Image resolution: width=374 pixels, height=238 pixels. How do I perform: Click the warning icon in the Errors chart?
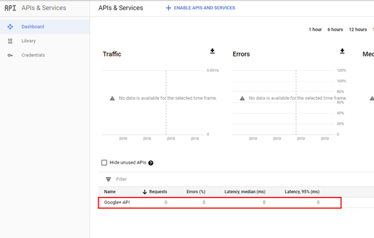coord(242,98)
